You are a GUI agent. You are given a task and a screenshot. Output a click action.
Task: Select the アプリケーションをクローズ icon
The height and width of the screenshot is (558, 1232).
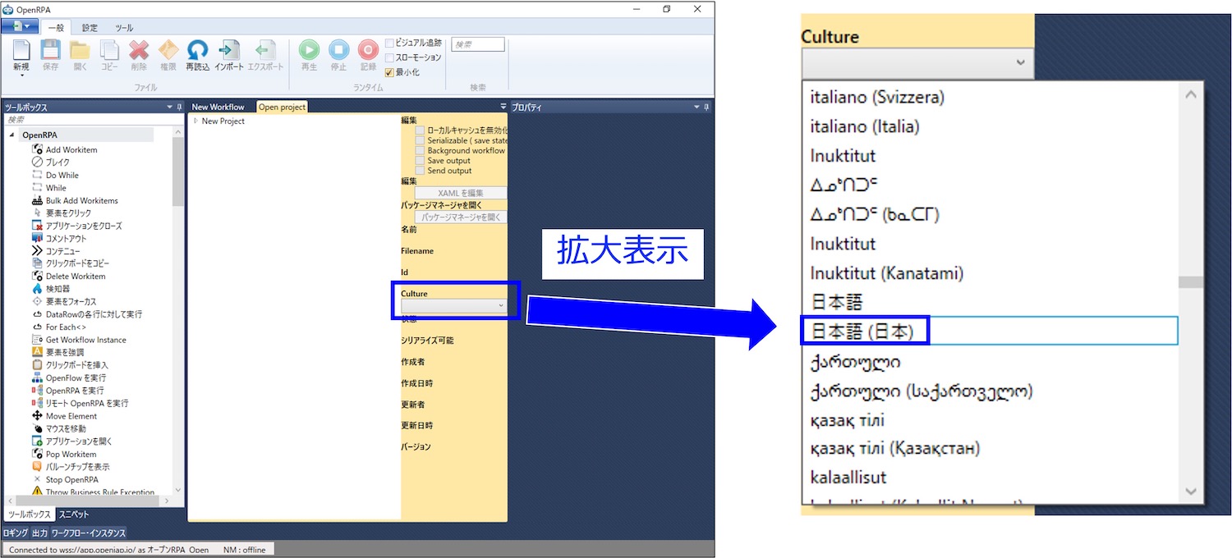coord(37,226)
